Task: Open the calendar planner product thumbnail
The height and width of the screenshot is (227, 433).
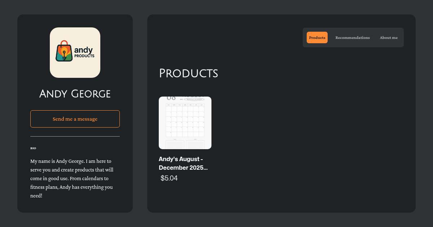Action: pos(185,123)
